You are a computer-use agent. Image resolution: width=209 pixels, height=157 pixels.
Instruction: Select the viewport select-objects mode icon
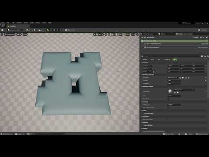tap(95, 34)
